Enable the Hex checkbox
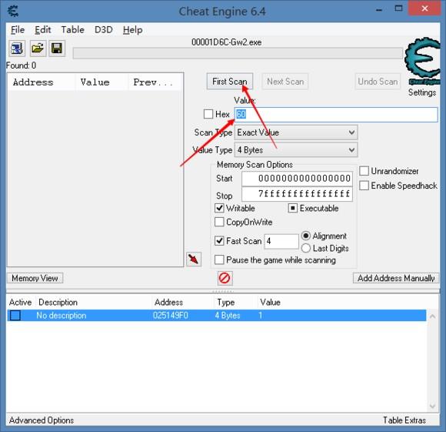Image resolution: width=446 pixels, height=432 pixels. point(208,114)
